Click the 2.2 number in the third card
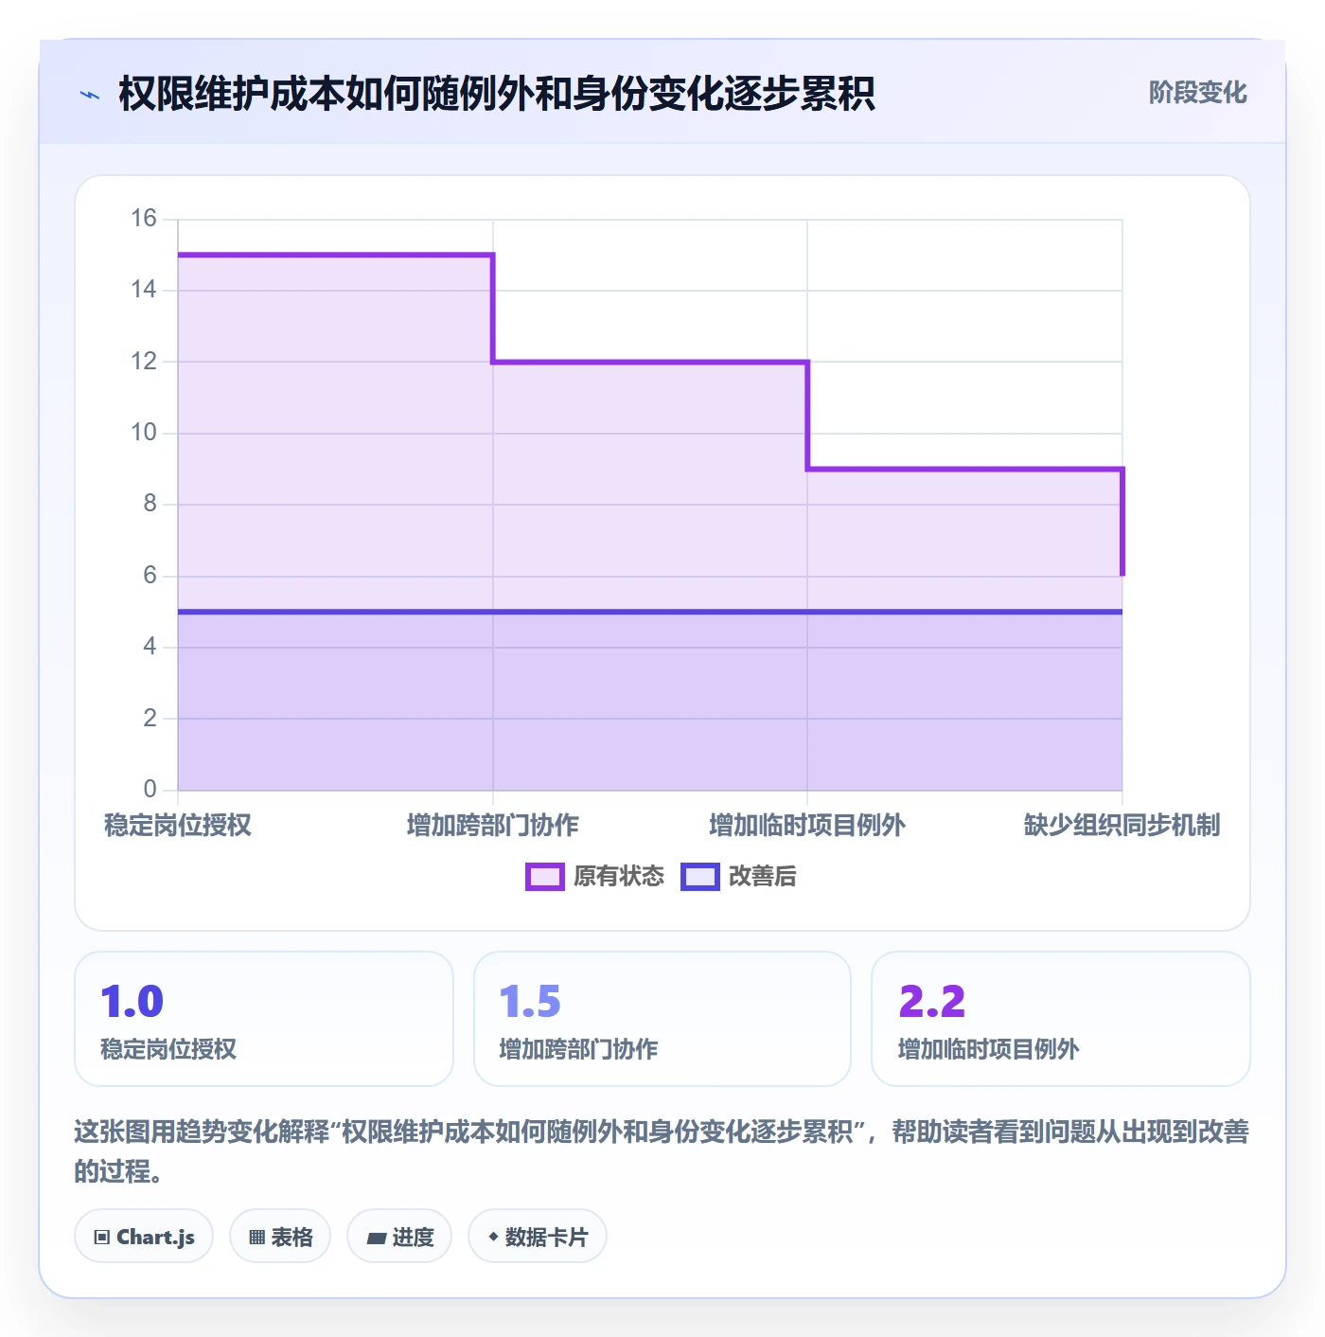The height and width of the screenshot is (1337, 1325). pos(932,1002)
